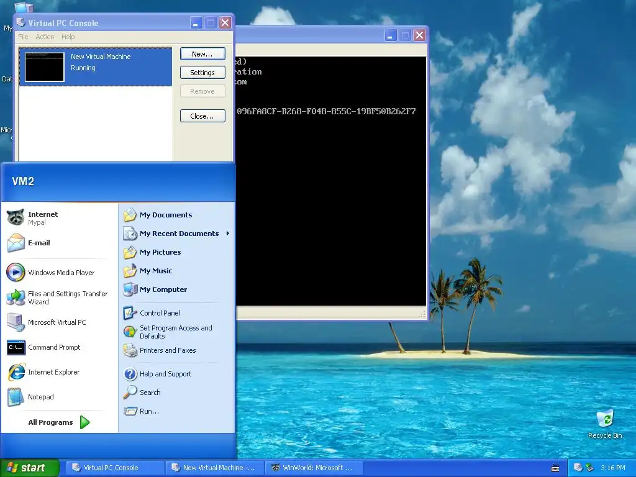Close the New Virtual Machine window
This screenshot has width=636, height=477.
point(419,35)
